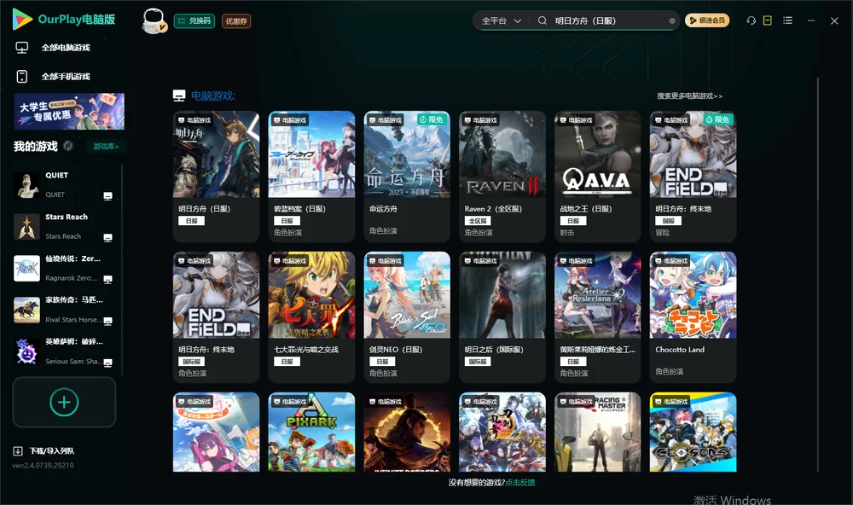
Task: Add a new game with plus button
Action: point(64,402)
